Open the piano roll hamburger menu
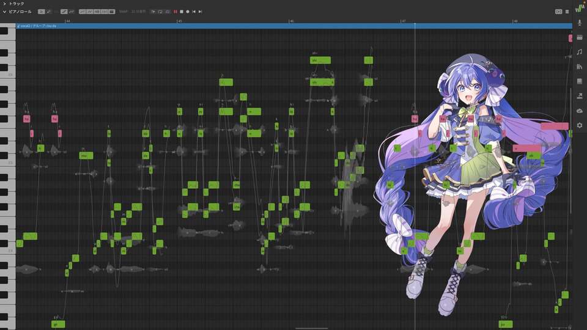 (567, 12)
